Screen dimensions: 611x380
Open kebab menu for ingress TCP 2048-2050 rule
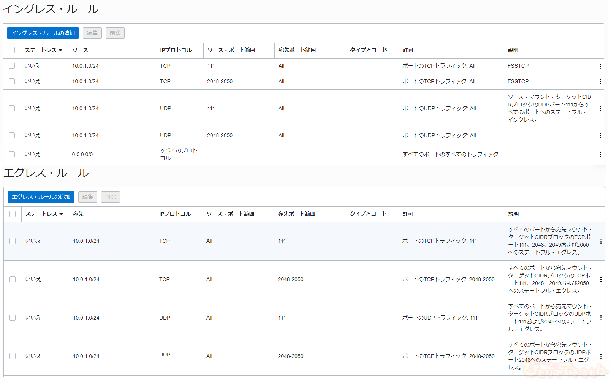click(x=600, y=82)
